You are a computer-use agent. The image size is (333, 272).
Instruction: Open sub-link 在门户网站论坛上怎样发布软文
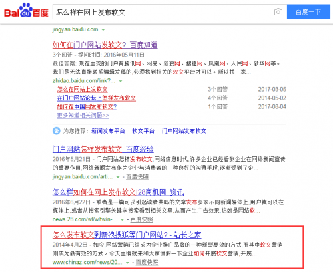[x=96, y=98]
